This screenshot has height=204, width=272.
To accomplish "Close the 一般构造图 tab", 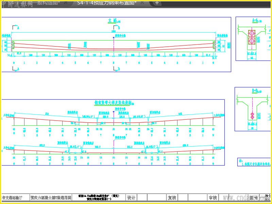I will pyautogui.click(x=66, y=3).
